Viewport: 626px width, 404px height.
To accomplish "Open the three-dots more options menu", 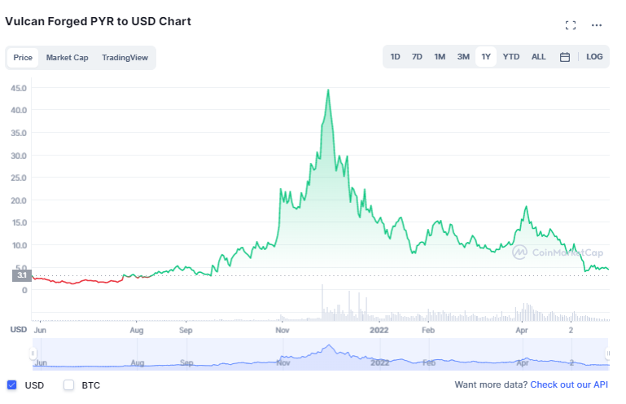I will click(597, 25).
